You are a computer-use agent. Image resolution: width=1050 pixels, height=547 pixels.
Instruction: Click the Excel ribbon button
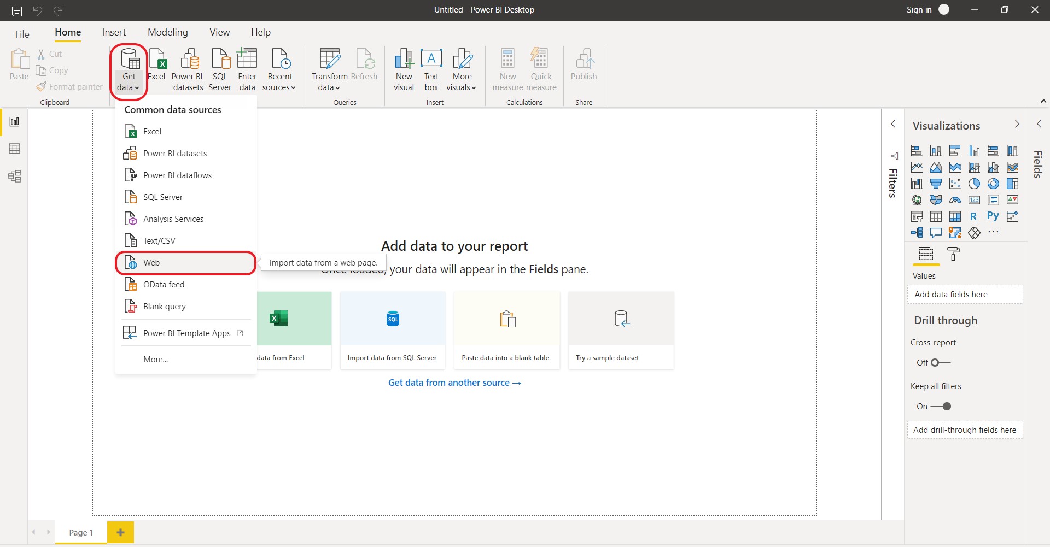click(157, 65)
